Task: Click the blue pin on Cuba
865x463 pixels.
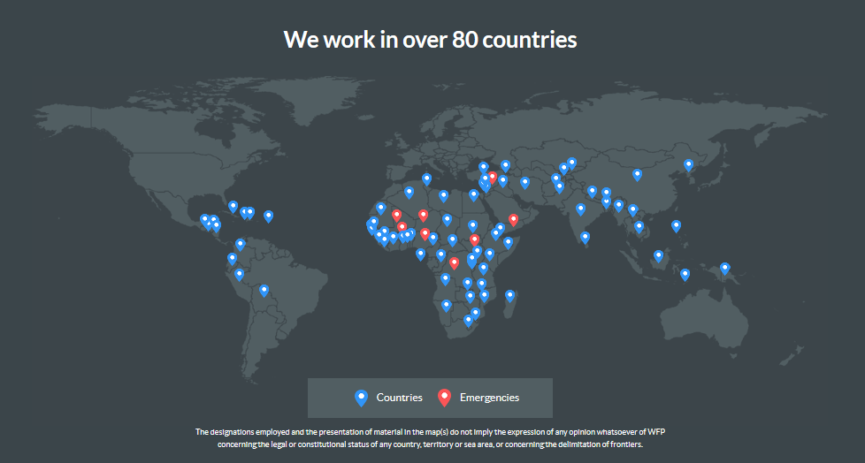Action: (x=233, y=207)
